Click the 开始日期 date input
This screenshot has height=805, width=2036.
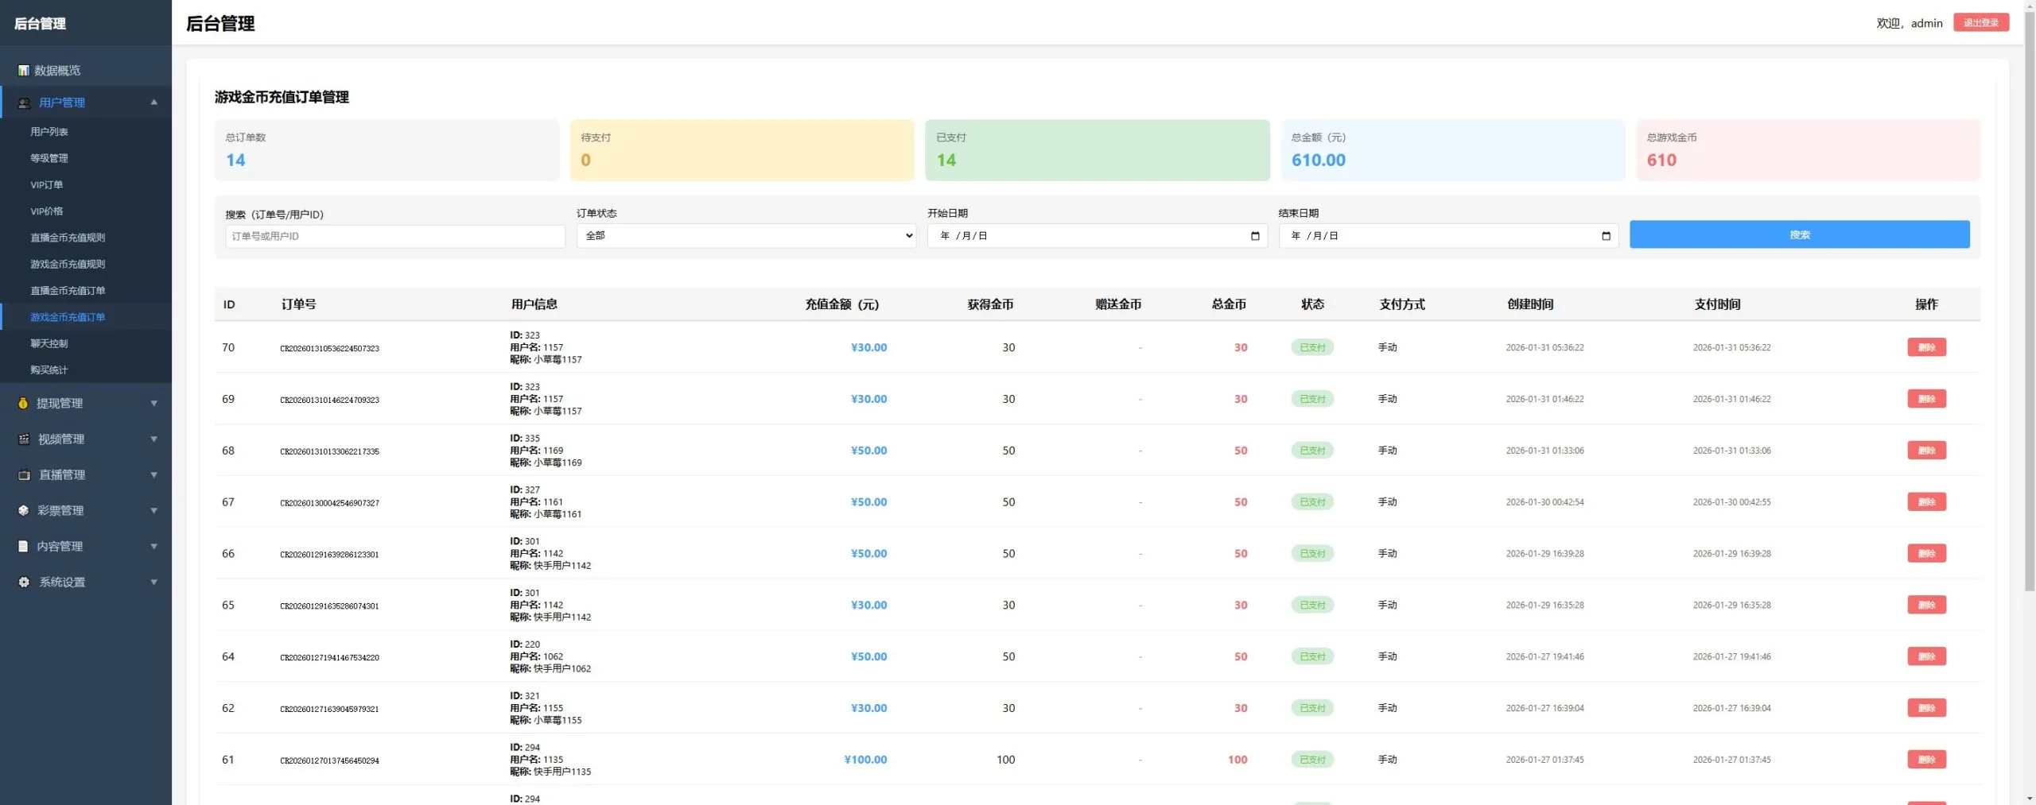[x=1098, y=236]
